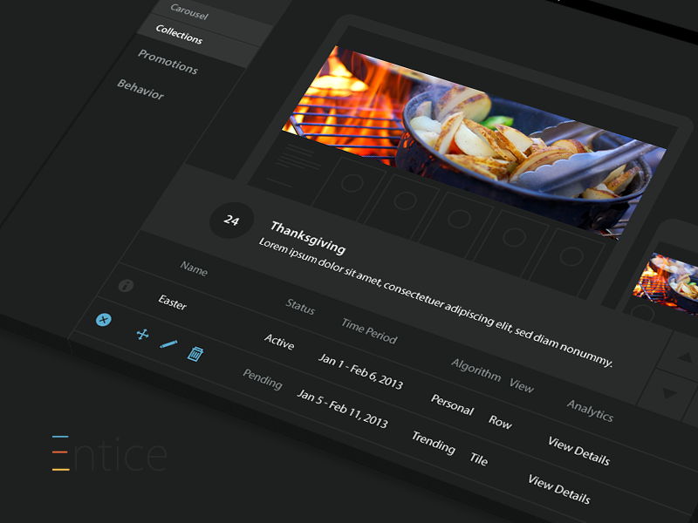This screenshot has height=523, width=698.
Task: Open the Behavior sidebar section
Action: 140,90
